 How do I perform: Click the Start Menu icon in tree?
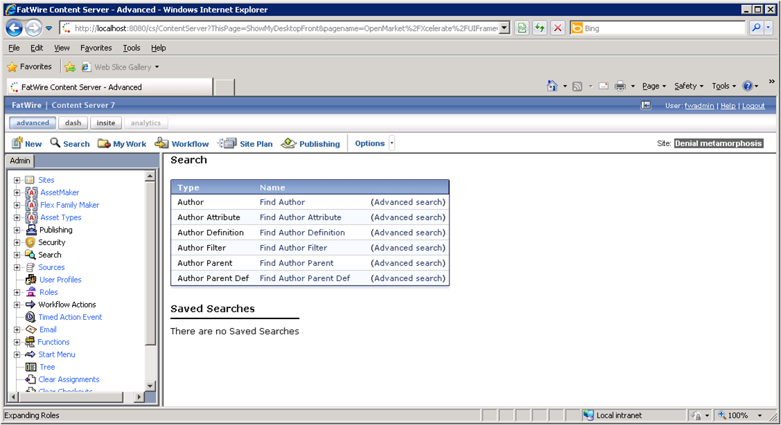tap(30, 354)
